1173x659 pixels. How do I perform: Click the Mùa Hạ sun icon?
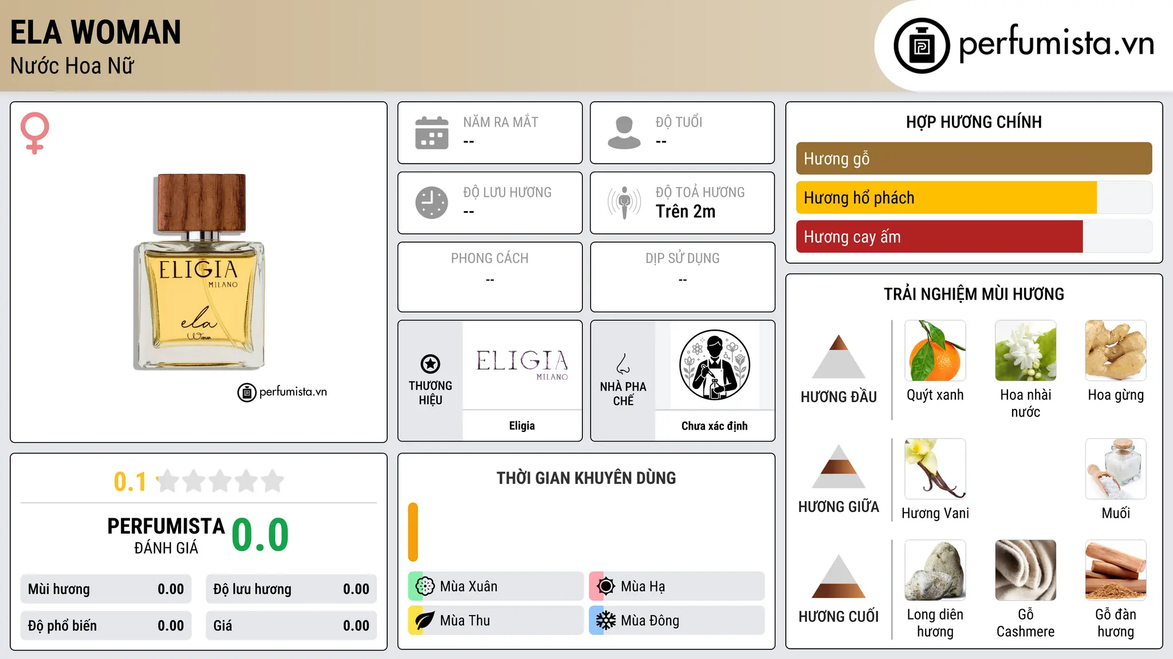point(606,586)
